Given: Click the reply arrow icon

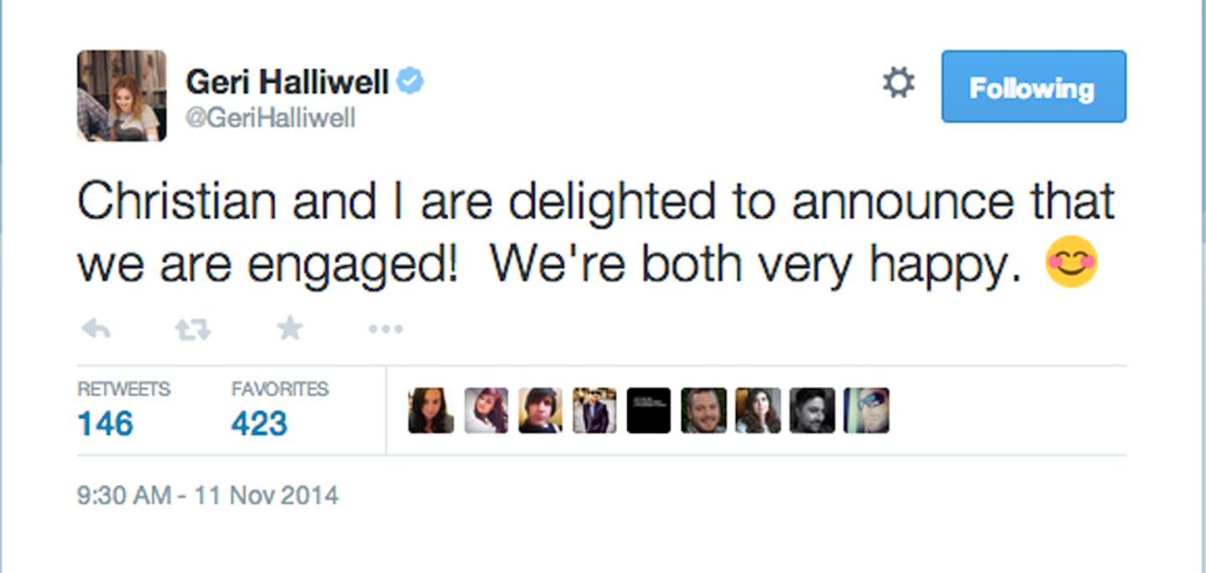Looking at the screenshot, I should tap(96, 329).
